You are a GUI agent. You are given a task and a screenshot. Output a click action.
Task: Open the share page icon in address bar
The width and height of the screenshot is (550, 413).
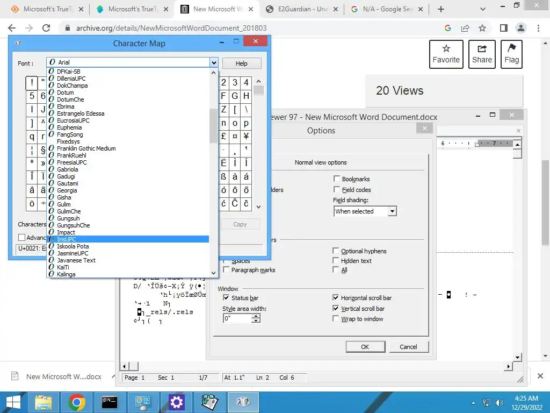click(x=465, y=28)
